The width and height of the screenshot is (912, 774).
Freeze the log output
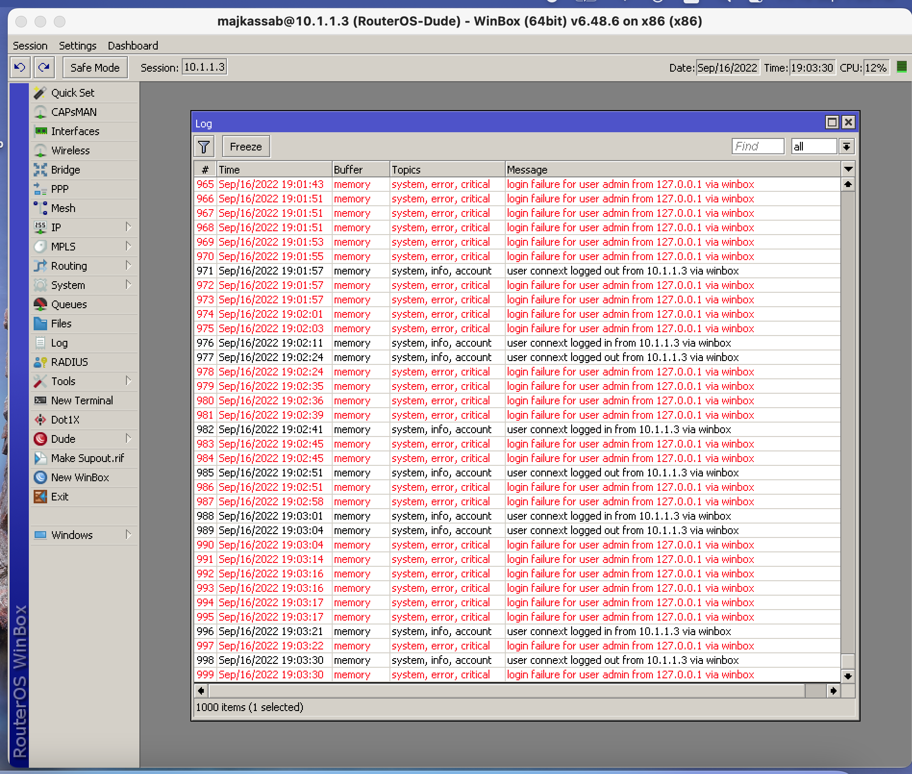click(246, 147)
